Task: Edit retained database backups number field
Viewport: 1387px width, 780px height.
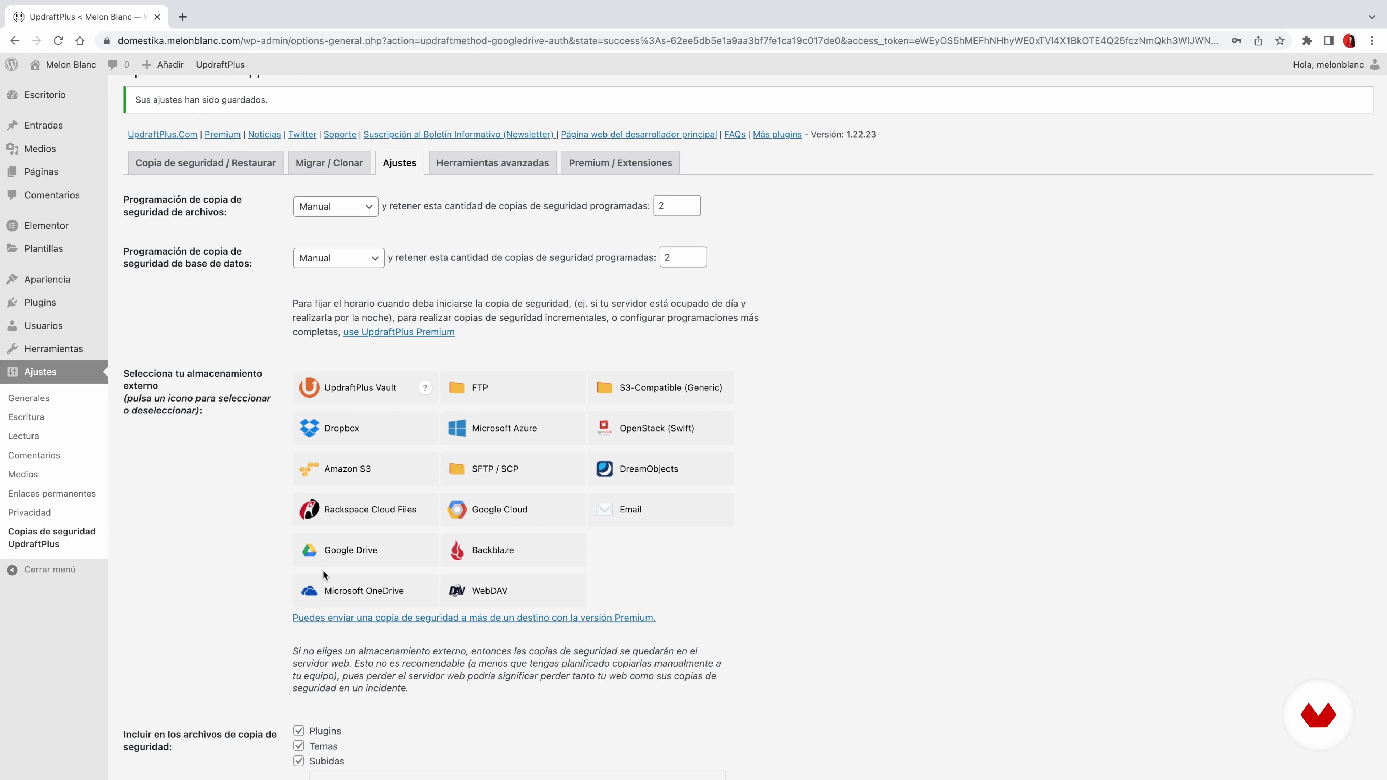Action: tap(683, 257)
